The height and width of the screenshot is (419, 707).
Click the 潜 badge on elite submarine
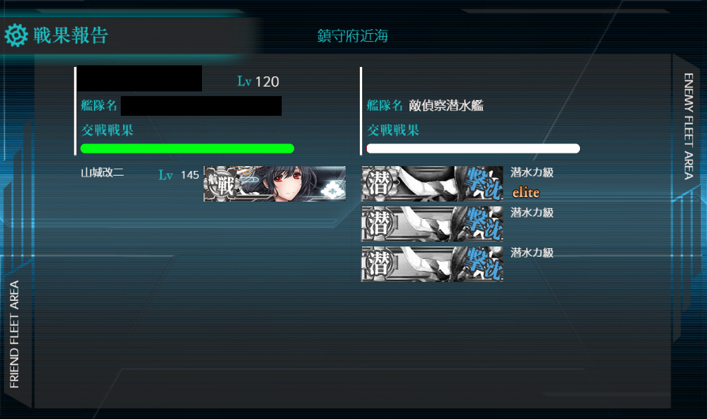tap(380, 184)
